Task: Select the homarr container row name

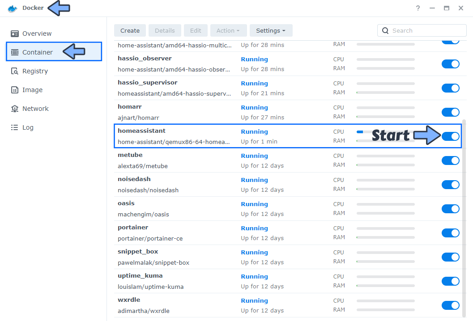Action: pyautogui.click(x=130, y=106)
